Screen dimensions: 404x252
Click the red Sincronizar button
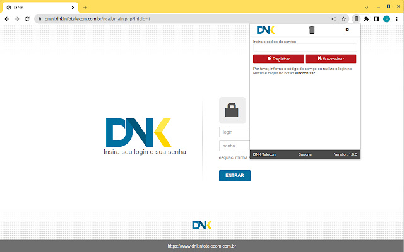tap(331, 59)
